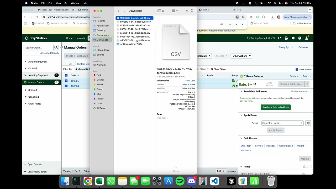Click the Columns link
The width and height of the screenshot is (336, 189).
tap(303, 48)
